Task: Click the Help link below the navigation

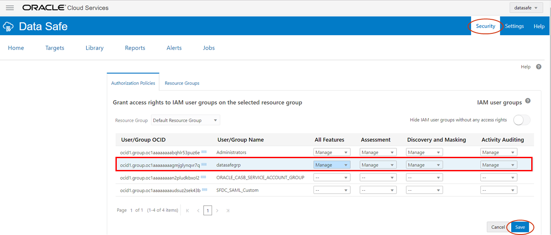Action: (526, 67)
